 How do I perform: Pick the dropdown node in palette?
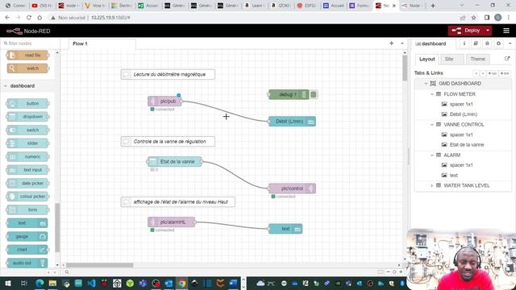[x=27, y=117]
